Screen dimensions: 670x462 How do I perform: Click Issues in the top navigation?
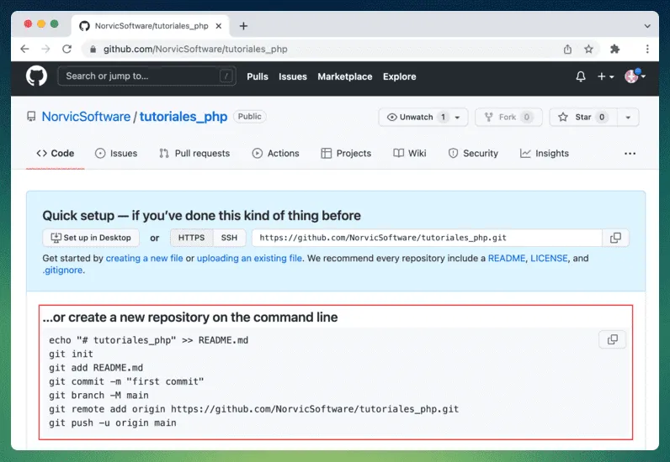pyautogui.click(x=293, y=76)
